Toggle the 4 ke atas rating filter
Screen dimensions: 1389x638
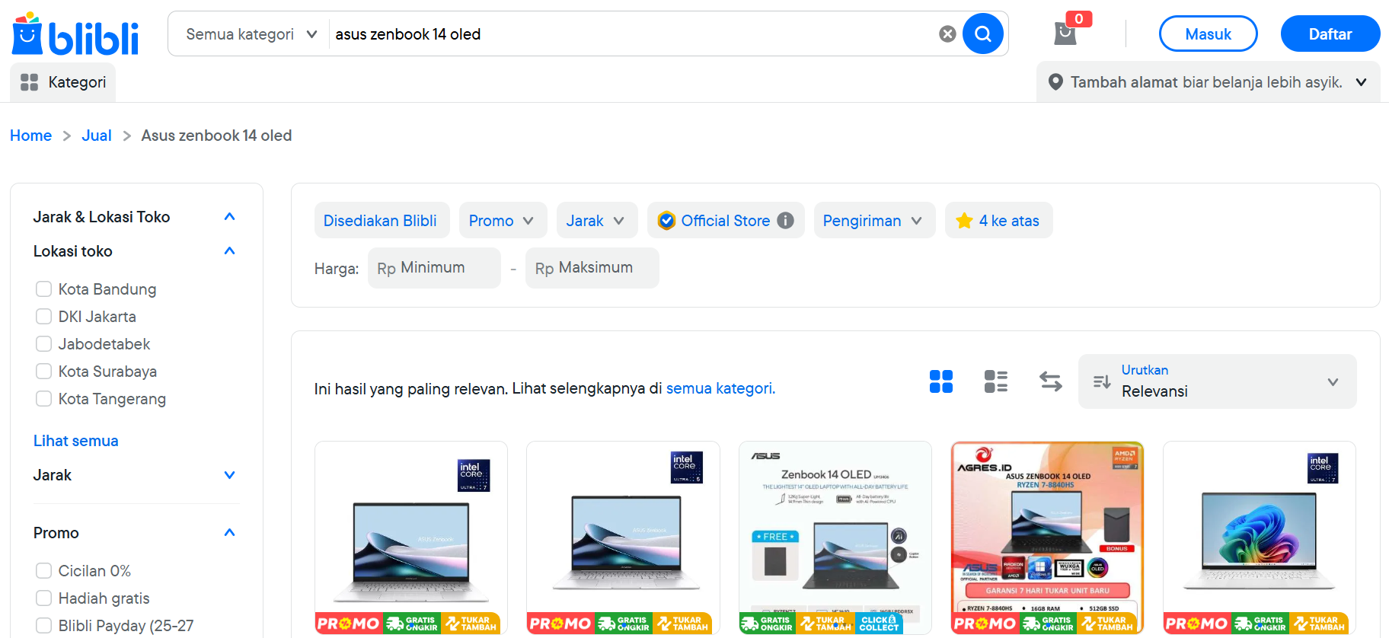998,221
